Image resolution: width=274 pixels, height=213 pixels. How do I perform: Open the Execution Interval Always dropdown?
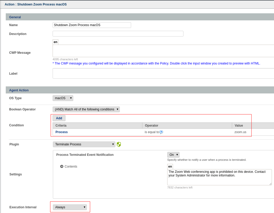70,207
